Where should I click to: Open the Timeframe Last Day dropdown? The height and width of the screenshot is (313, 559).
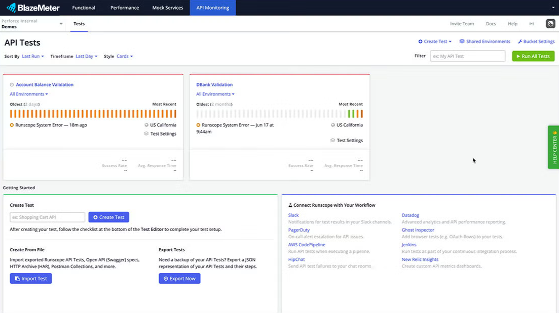(x=86, y=56)
